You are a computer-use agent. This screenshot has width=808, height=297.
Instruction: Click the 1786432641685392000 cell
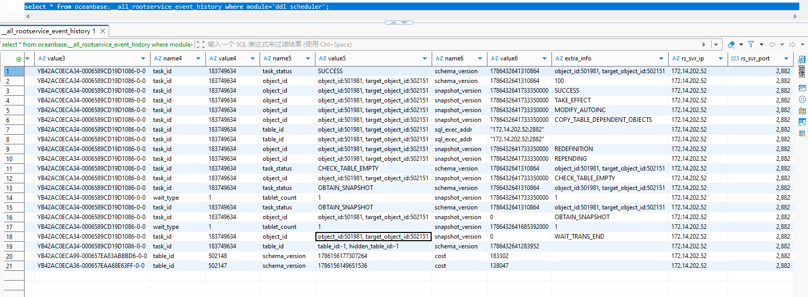click(519, 227)
